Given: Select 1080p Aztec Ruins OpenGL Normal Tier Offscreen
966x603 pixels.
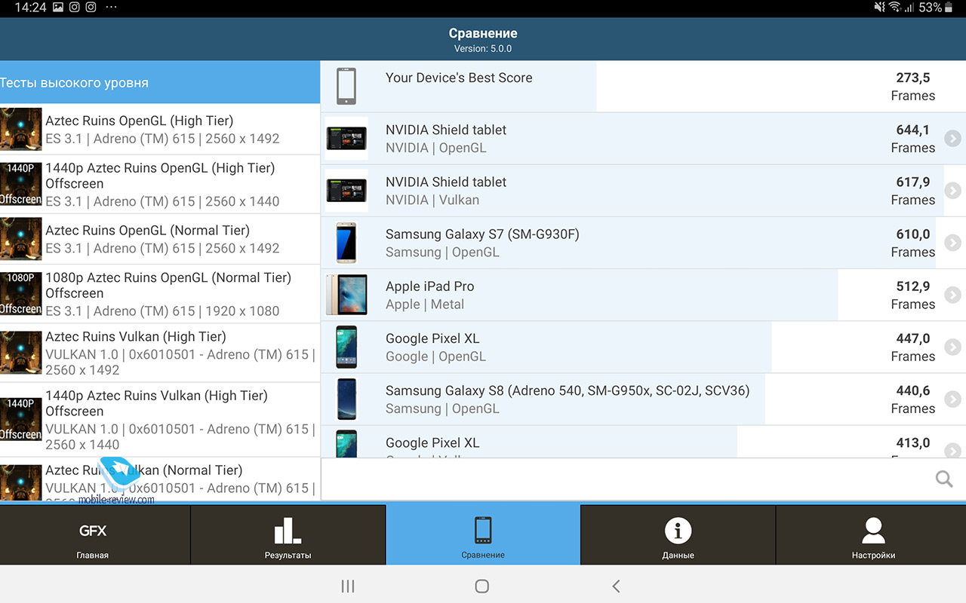Looking at the screenshot, I should [160, 294].
